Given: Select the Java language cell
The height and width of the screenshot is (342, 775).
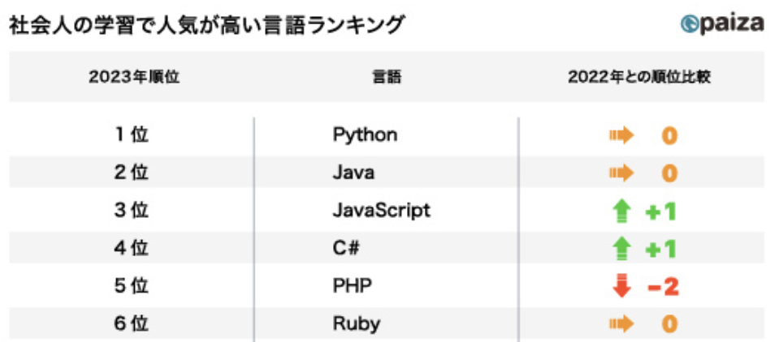Looking at the screenshot, I should (x=353, y=173).
